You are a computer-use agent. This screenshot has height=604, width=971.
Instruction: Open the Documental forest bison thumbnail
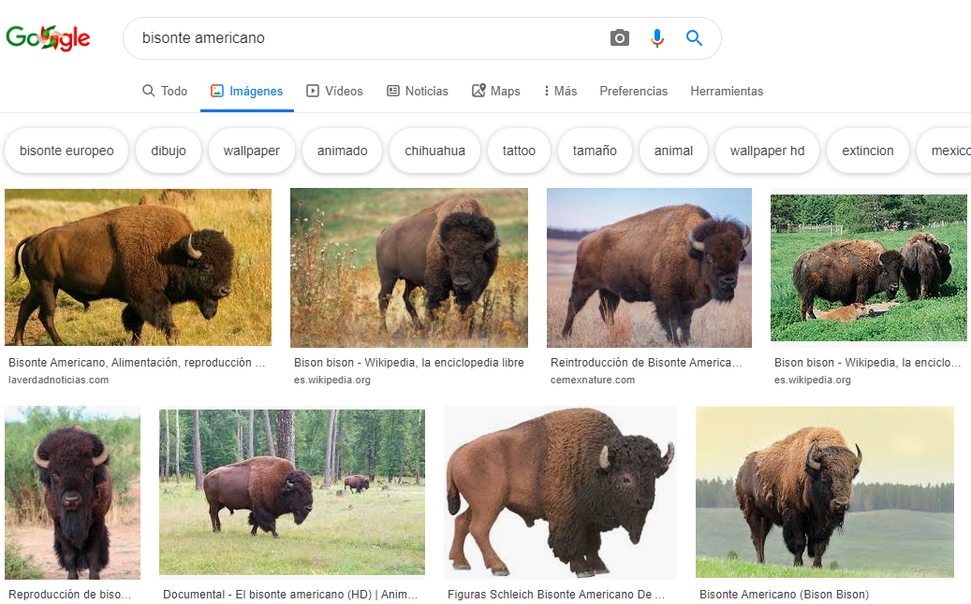pos(292,492)
